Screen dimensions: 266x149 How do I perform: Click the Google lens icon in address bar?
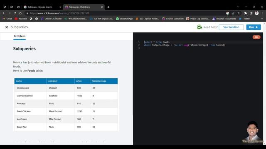pyautogui.click(x=227, y=13)
